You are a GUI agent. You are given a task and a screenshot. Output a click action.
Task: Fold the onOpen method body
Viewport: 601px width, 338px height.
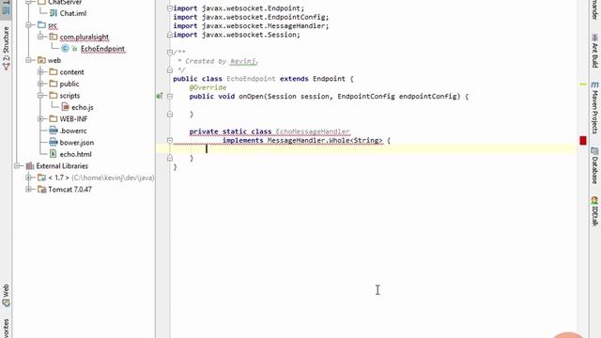[170, 96]
